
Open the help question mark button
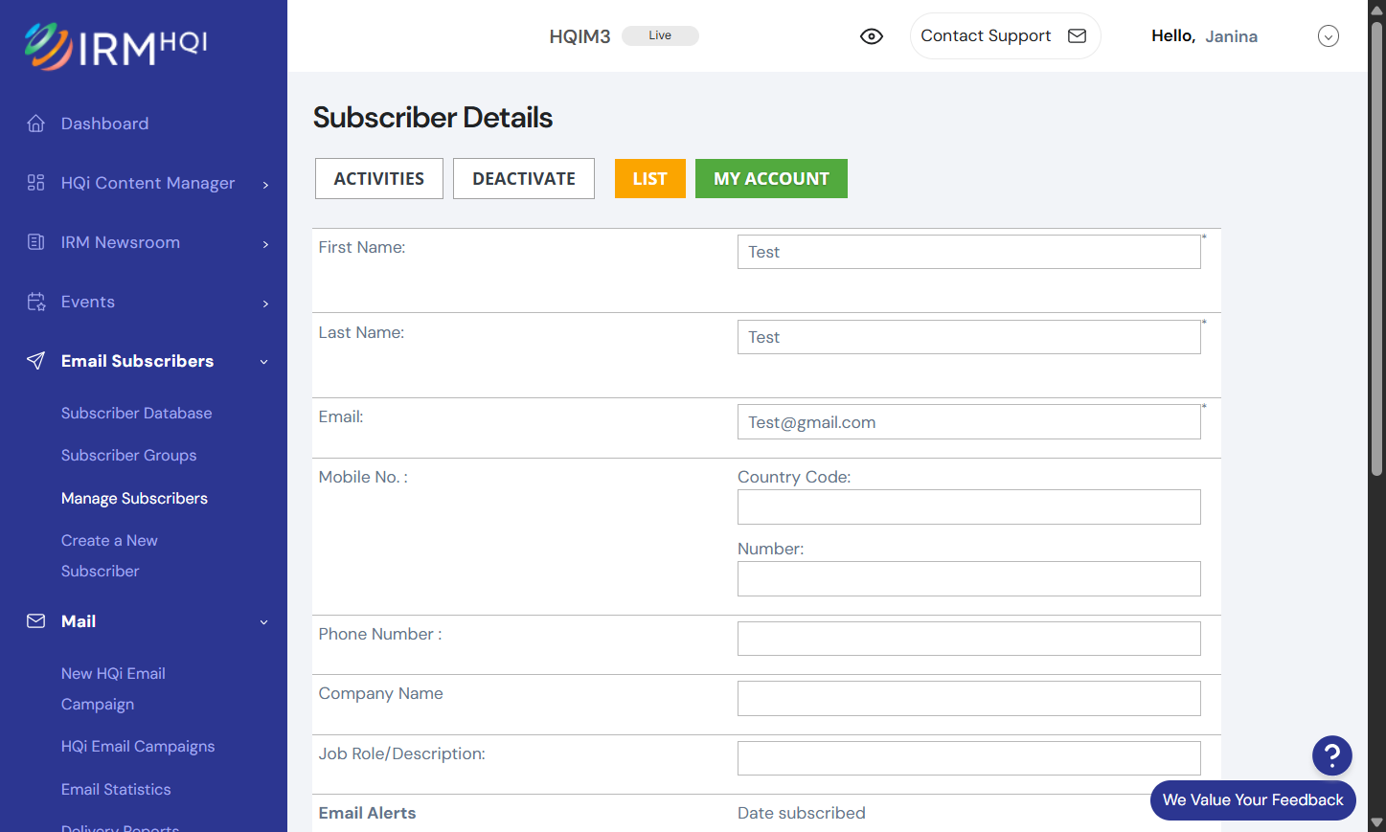[x=1331, y=755]
